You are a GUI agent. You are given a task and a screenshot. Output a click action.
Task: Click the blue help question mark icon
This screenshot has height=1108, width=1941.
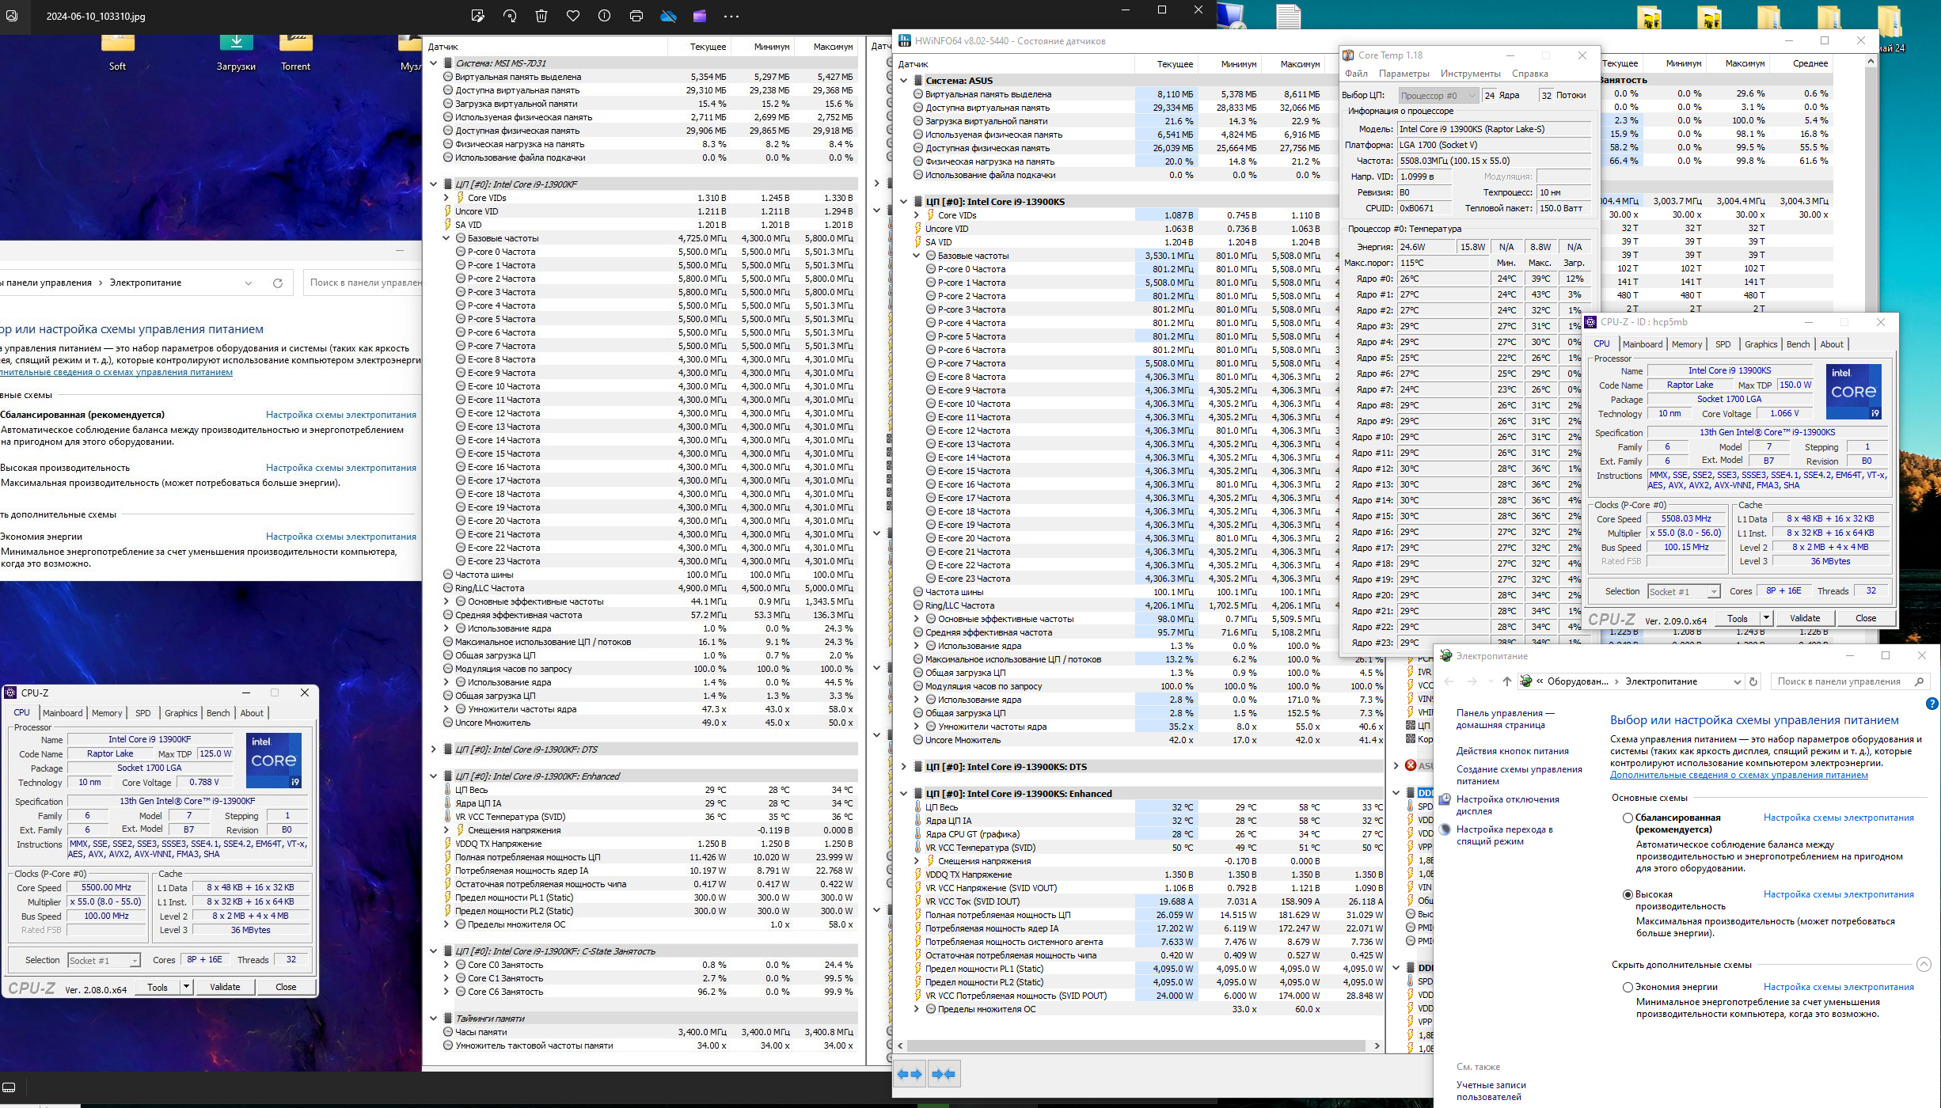tap(1932, 704)
